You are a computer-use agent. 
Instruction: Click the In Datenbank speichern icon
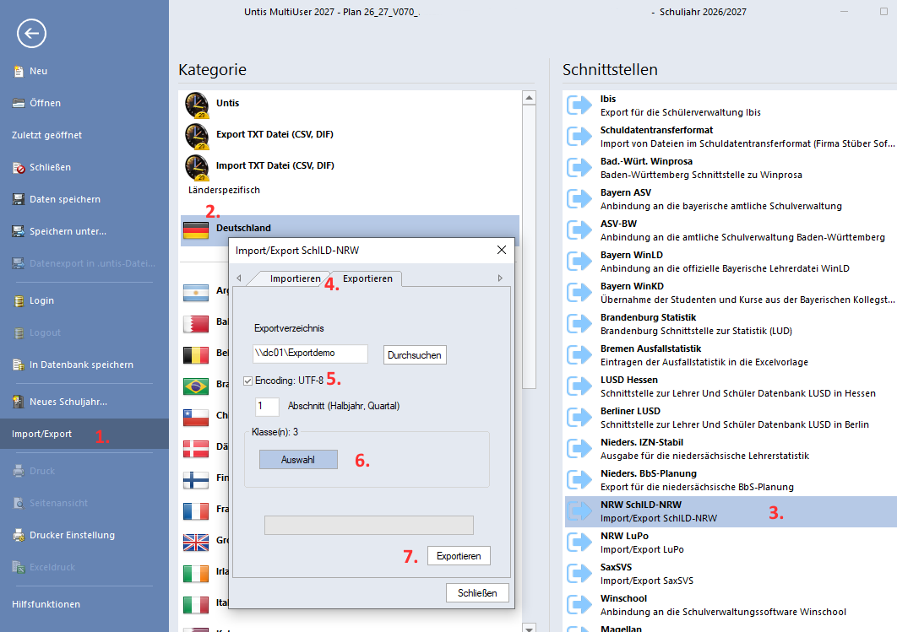(x=19, y=365)
